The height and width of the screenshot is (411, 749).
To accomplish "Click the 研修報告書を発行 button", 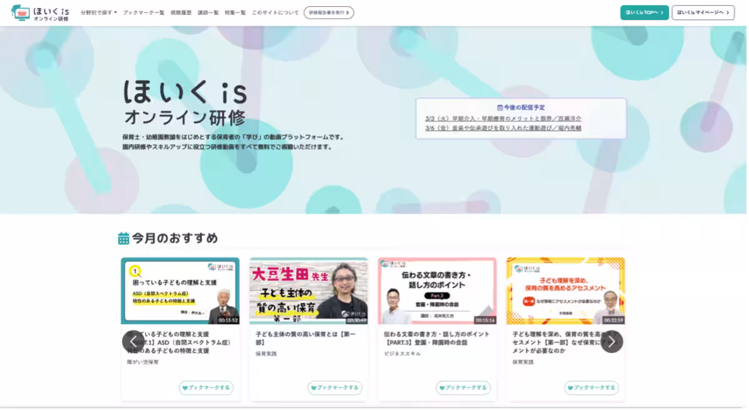I will tap(329, 12).
